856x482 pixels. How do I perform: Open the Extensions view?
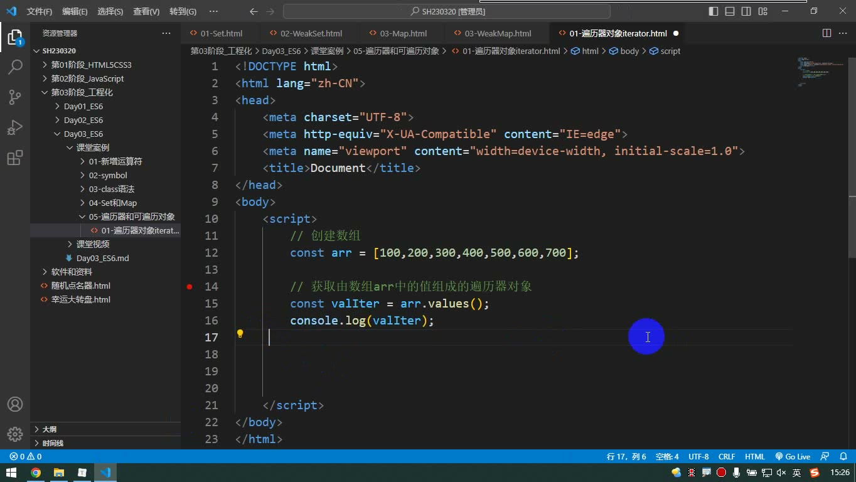(x=15, y=158)
